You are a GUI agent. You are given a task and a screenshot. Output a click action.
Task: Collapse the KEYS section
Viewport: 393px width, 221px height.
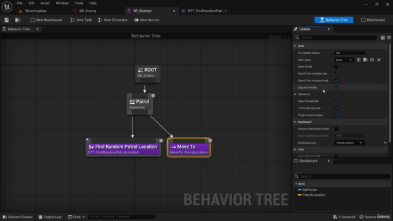(x=296, y=184)
